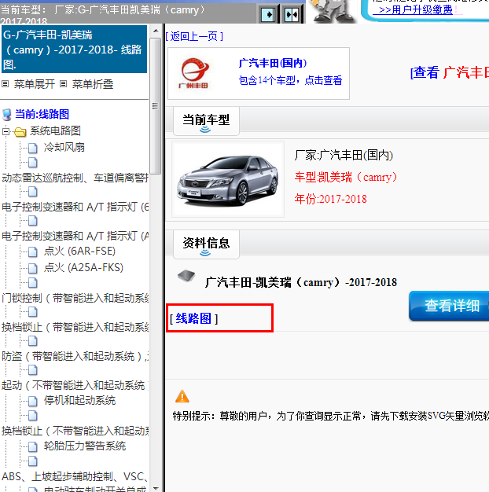Image resolution: width=489 pixels, height=492 pixels.
Task: Click the page icon beside 冷却风扇
Action: [x=33, y=148]
